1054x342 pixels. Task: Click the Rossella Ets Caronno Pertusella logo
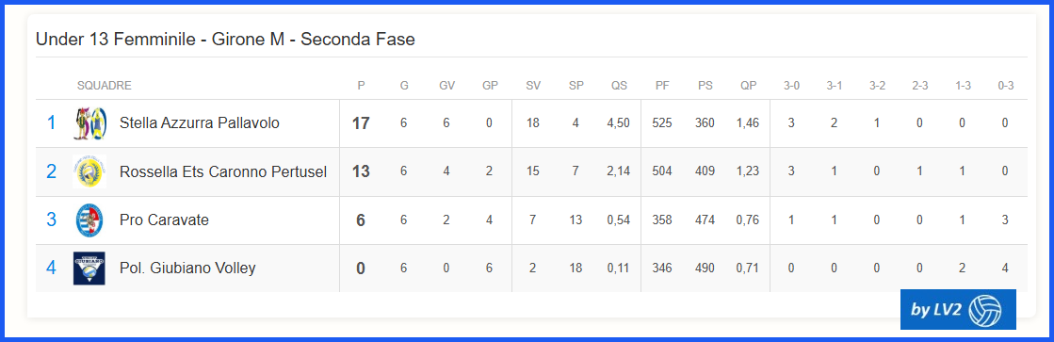point(89,171)
